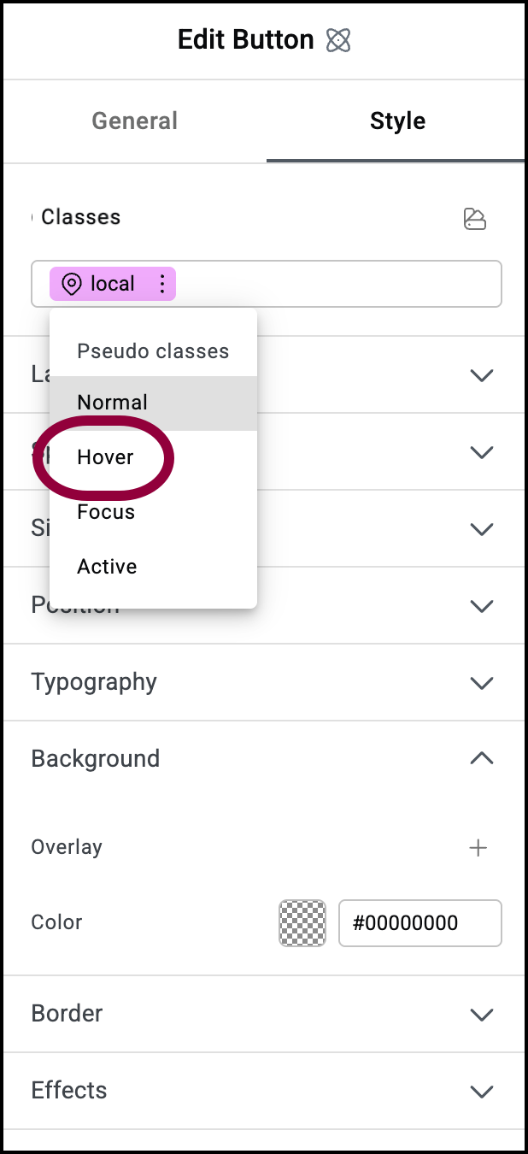Image resolution: width=528 pixels, height=1154 pixels.
Task: Expand the Typography section
Action: (482, 682)
